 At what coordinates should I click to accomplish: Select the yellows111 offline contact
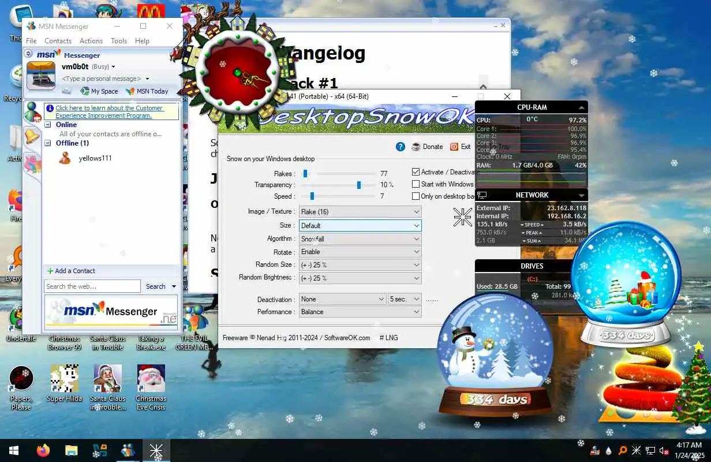pos(95,158)
